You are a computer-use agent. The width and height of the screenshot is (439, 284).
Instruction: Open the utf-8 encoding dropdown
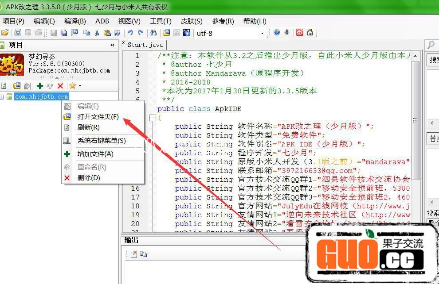262,33
